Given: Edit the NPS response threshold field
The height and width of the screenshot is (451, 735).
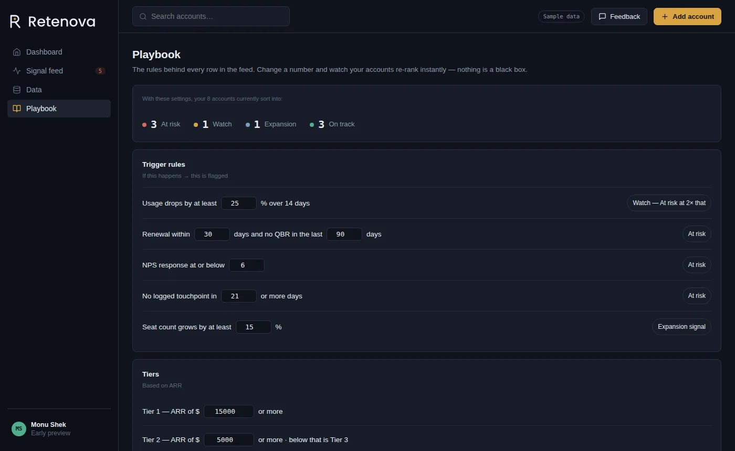Looking at the screenshot, I should 247,265.
